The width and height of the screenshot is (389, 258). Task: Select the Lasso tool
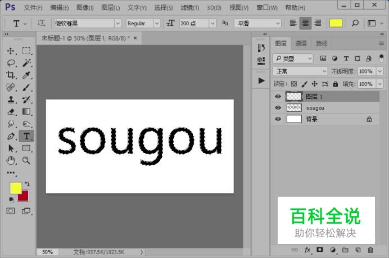pyautogui.click(x=11, y=63)
